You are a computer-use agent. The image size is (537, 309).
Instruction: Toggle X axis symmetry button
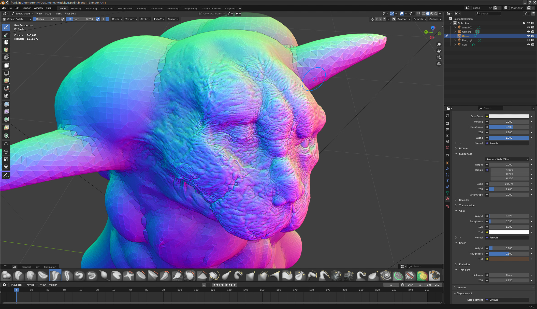[x=376, y=19]
